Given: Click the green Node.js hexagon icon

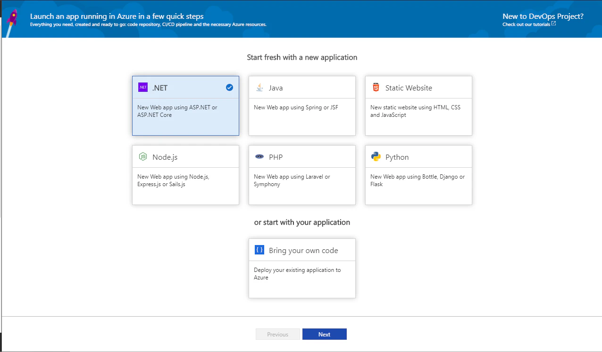Looking at the screenshot, I should 142,157.
